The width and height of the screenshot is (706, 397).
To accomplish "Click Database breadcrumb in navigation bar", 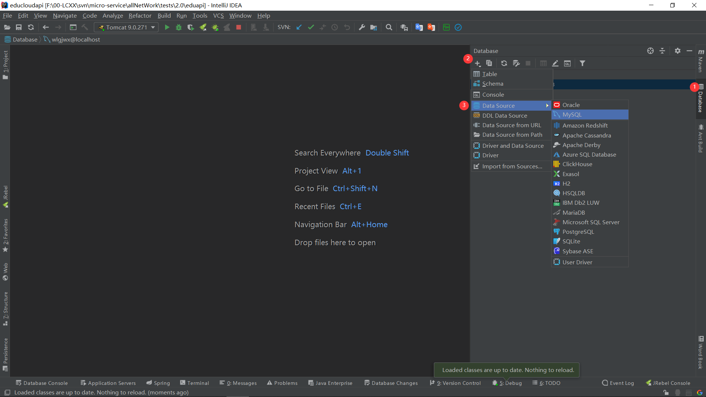I will click(x=21, y=39).
